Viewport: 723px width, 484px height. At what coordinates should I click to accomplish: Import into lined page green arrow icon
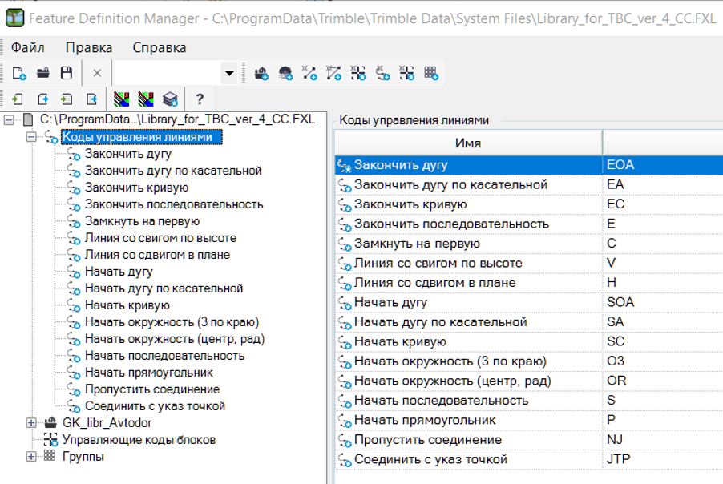(x=67, y=99)
